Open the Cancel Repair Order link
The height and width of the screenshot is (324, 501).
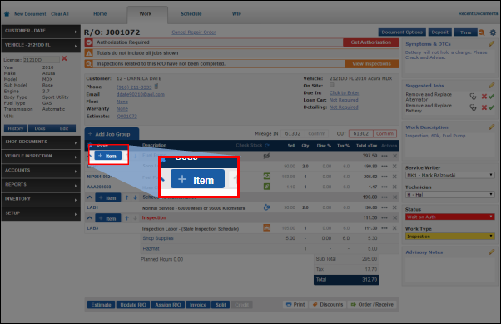194,32
